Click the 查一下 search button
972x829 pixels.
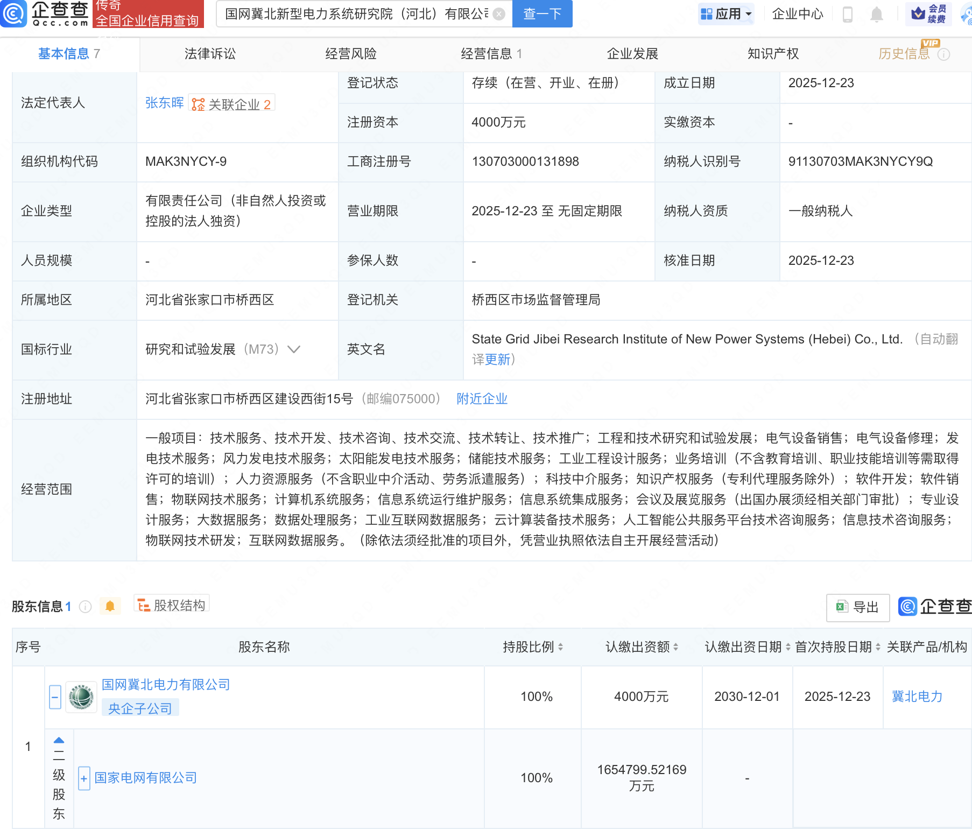pyautogui.click(x=542, y=14)
